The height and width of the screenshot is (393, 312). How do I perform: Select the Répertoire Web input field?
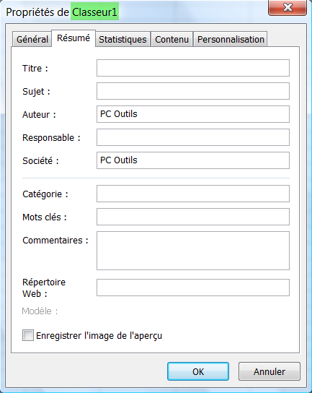[x=193, y=288]
